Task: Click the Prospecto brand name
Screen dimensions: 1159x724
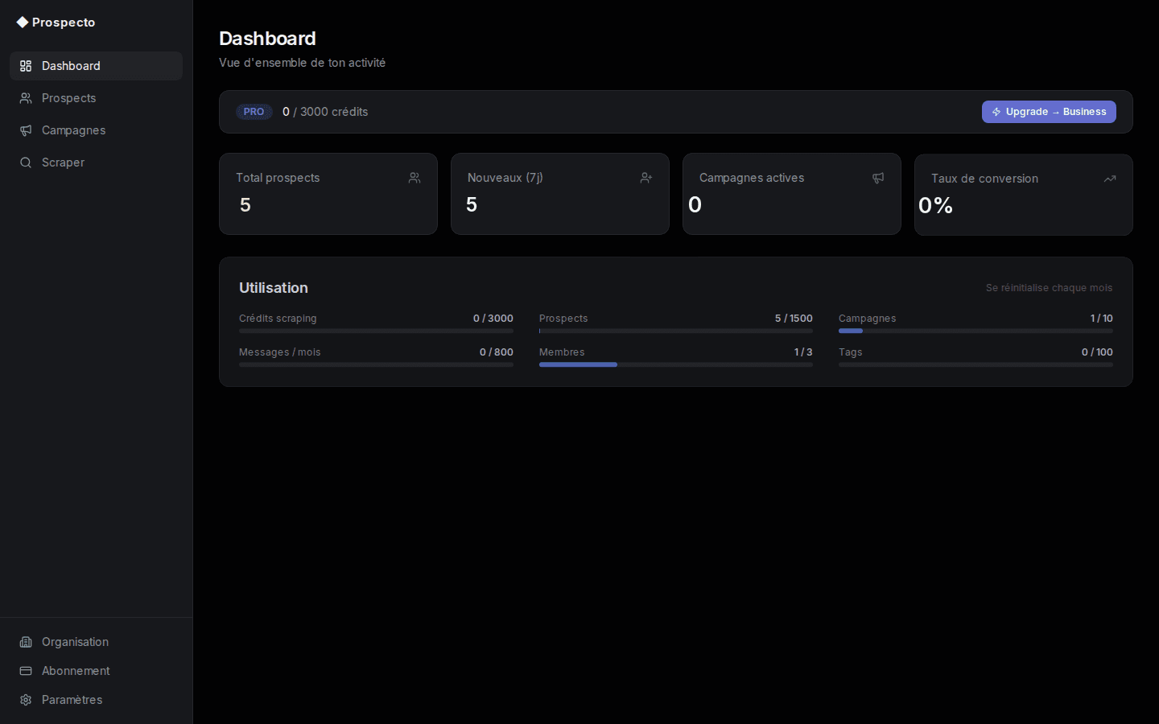Action: [x=64, y=23]
